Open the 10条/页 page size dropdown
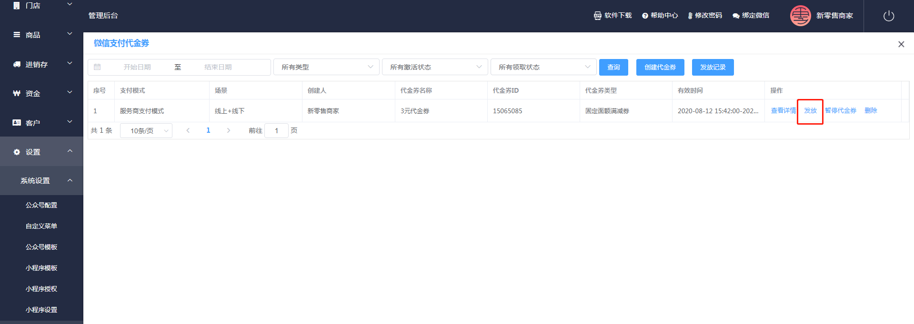 coord(146,130)
